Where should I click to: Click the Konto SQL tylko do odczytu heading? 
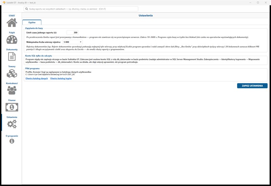pyautogui.click(x=39, y=56)
